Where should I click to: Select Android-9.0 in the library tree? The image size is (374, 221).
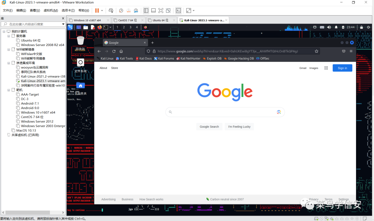[x=30, y=108]
